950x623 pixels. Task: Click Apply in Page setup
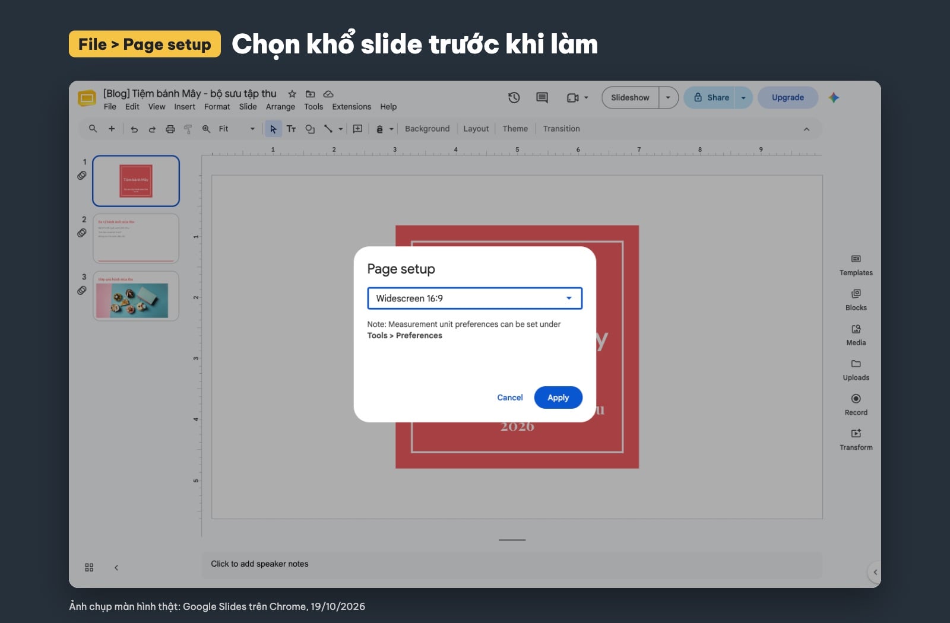[x=558, y=398]
